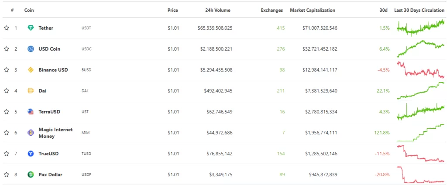Click Tether's exchanges count of 415
The height and width of the screenshot is (185, 447).
tap(280, 28)
